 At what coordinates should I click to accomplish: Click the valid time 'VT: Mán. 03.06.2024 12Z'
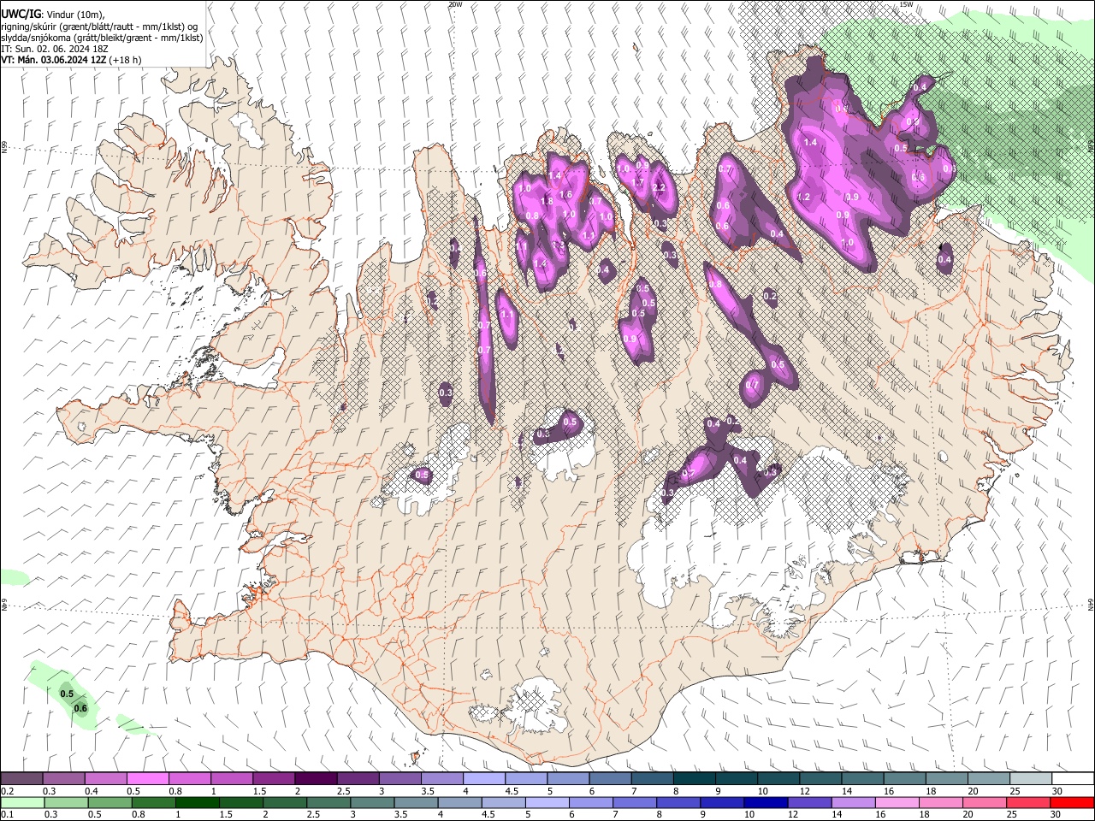click(x=54, y=60)
